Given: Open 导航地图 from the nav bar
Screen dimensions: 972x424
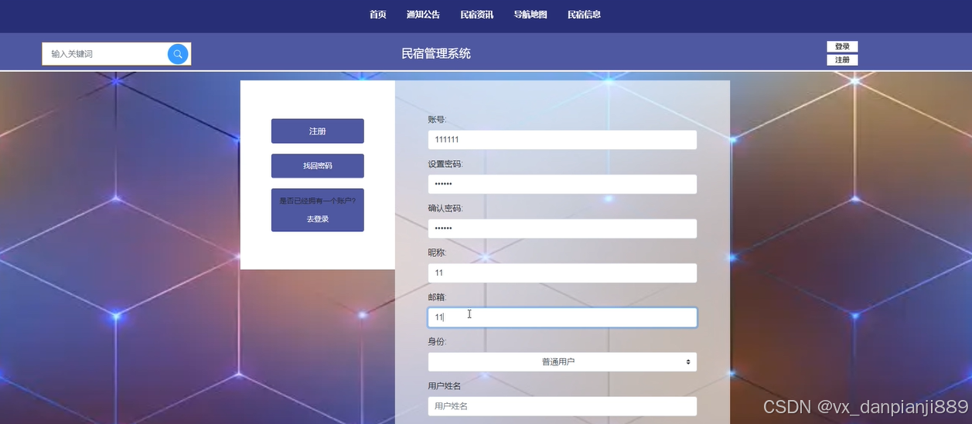Looking at the screenshot, I should [x=530, y=15].
